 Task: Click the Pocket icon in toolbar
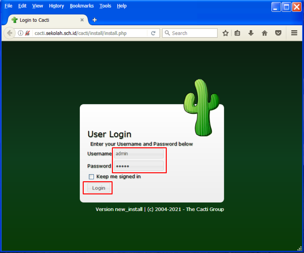point(278,33)
